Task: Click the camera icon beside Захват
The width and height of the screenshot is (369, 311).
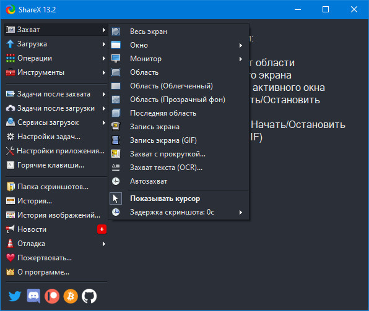Action: 10,30
